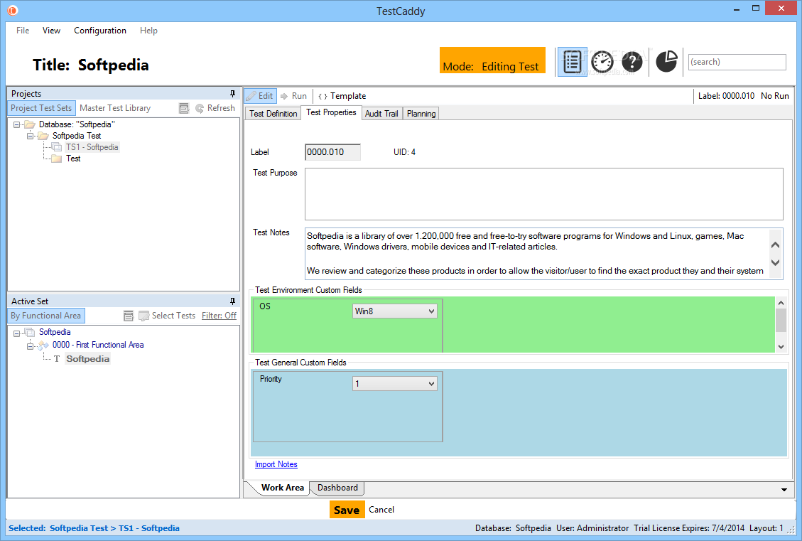Click the Run arrow icon
This screenshot has height=541, width=802.
pyautogui.click(x=284, y=96)
